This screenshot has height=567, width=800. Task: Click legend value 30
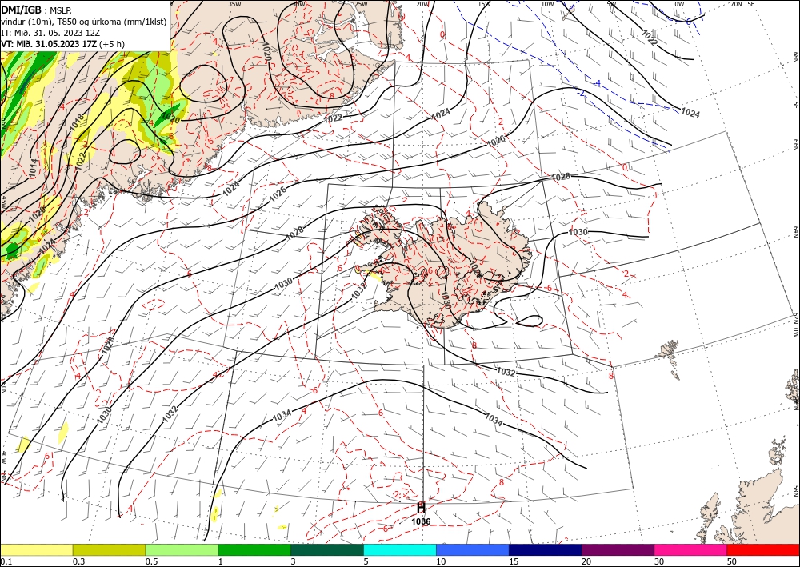659,561
